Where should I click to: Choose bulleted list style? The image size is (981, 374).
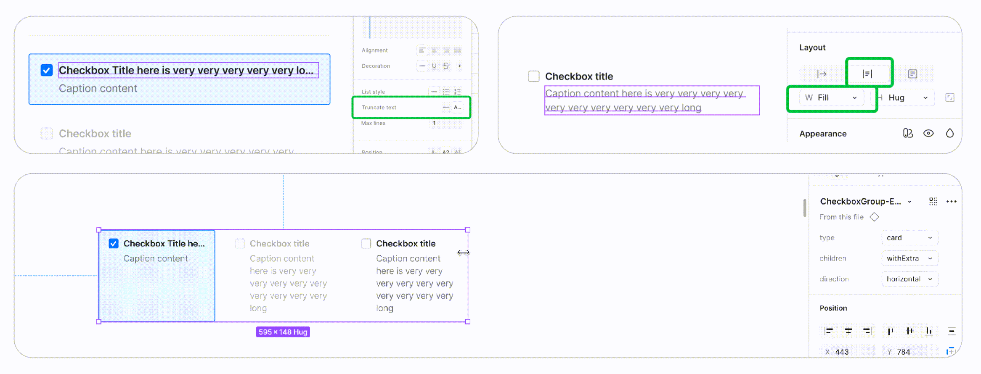coord(446,92)
